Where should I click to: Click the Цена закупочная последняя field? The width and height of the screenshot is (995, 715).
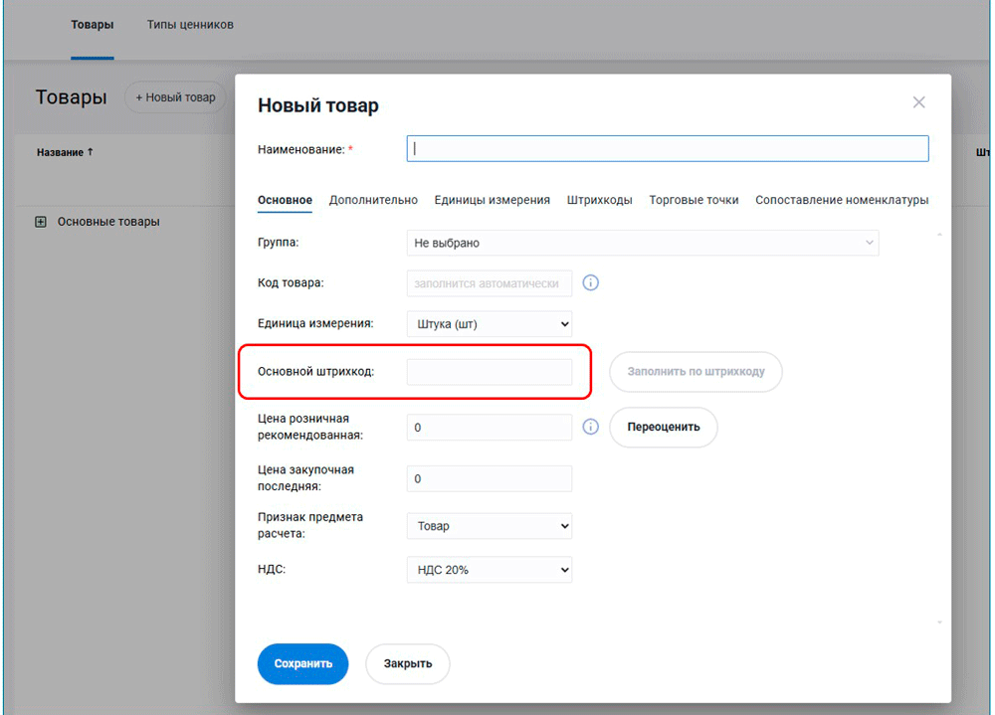(489, 478)
